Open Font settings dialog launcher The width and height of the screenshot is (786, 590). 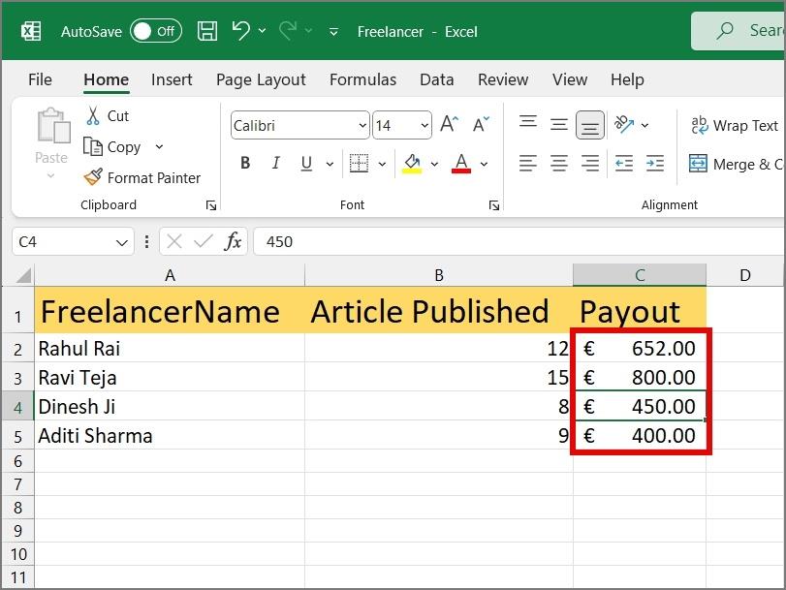click(493, 205)
